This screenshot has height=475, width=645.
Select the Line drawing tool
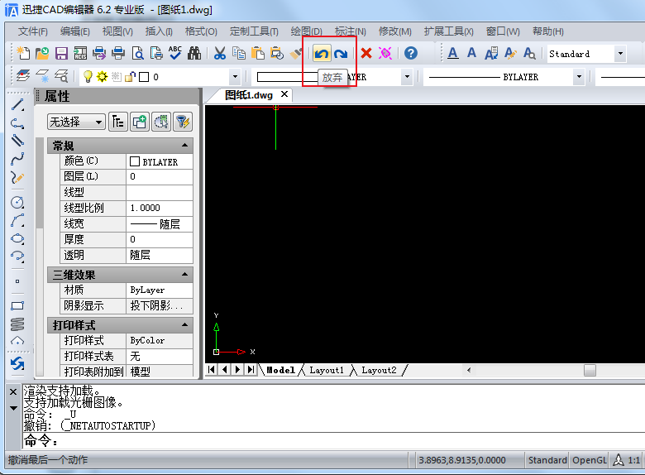click(x=17, y=105)
